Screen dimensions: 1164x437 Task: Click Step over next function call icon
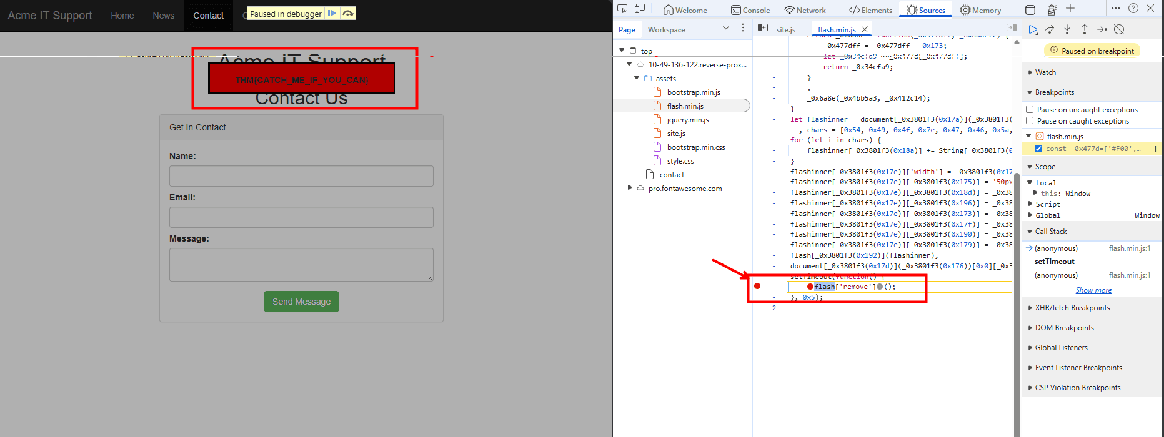click(x=1050, y=29)
